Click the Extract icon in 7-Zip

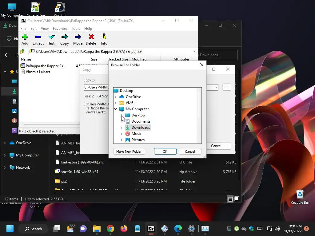point(38,40)
